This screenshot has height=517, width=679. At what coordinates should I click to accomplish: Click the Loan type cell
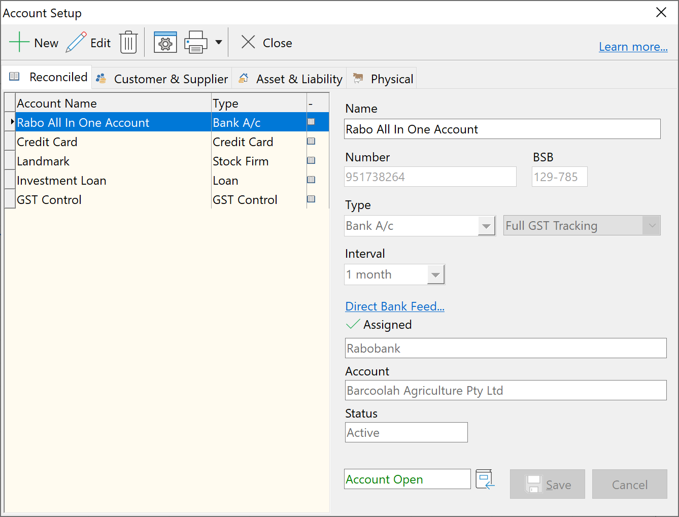click(259, 181)
